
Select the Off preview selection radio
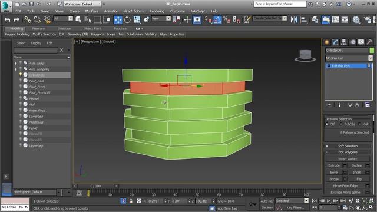327,124
